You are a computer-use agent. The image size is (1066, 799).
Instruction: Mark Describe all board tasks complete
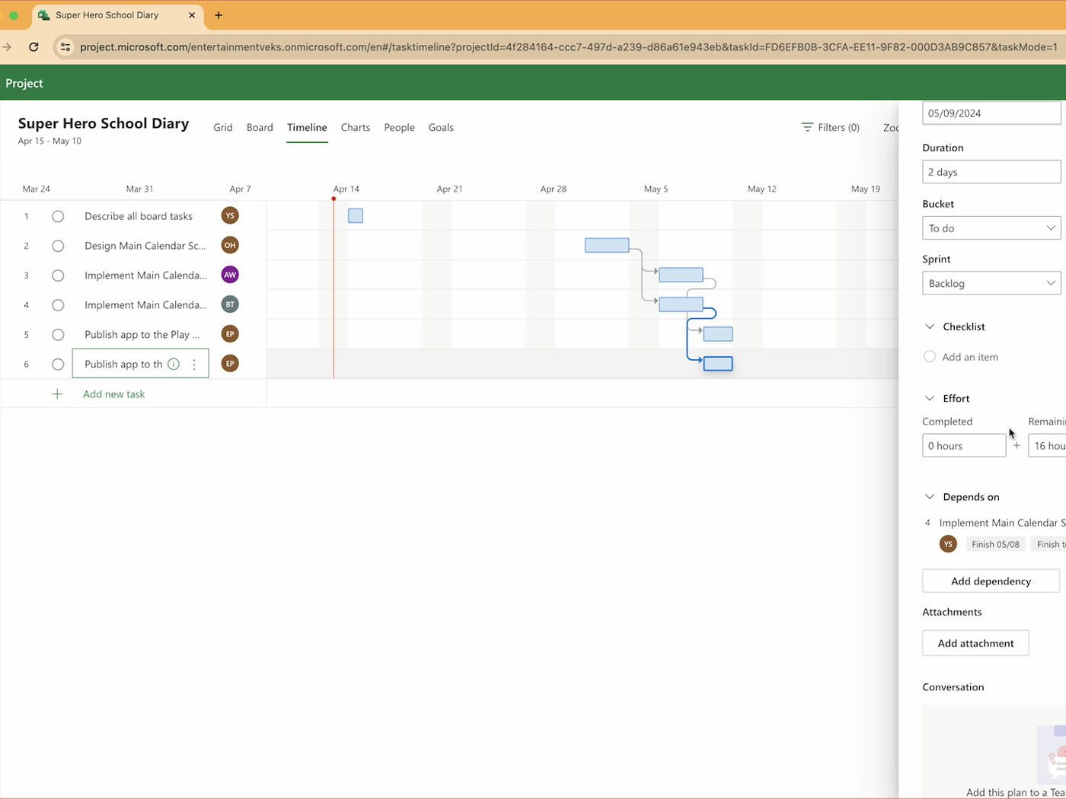(x=58, y=216)
